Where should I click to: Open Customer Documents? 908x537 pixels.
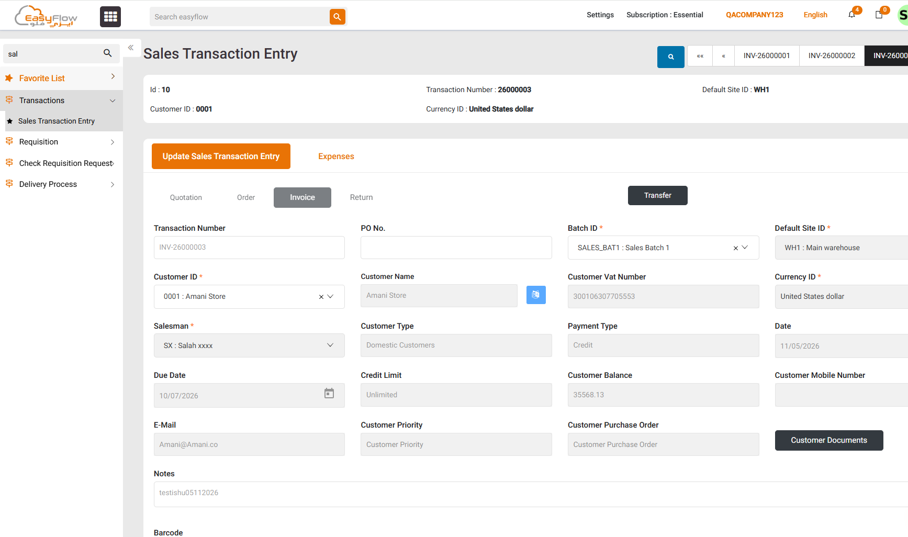tap(829, 440)
